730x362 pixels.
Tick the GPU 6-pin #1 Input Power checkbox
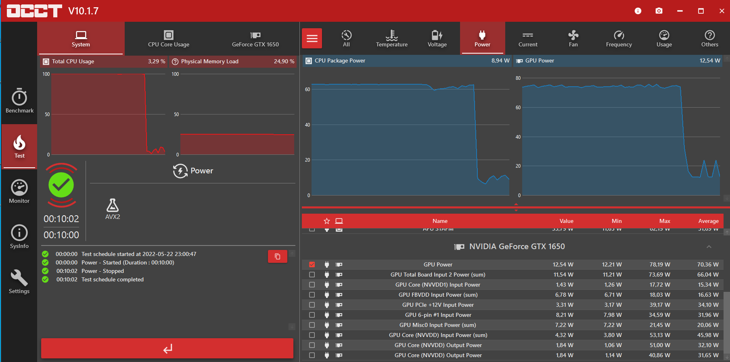click(x=312, y=315)
